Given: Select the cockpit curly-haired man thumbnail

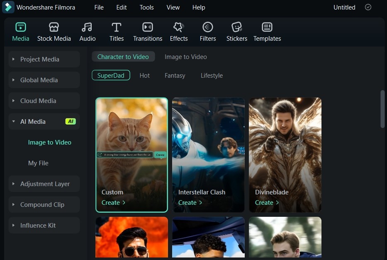Looking at the screenshot, I should coord(208,237).
